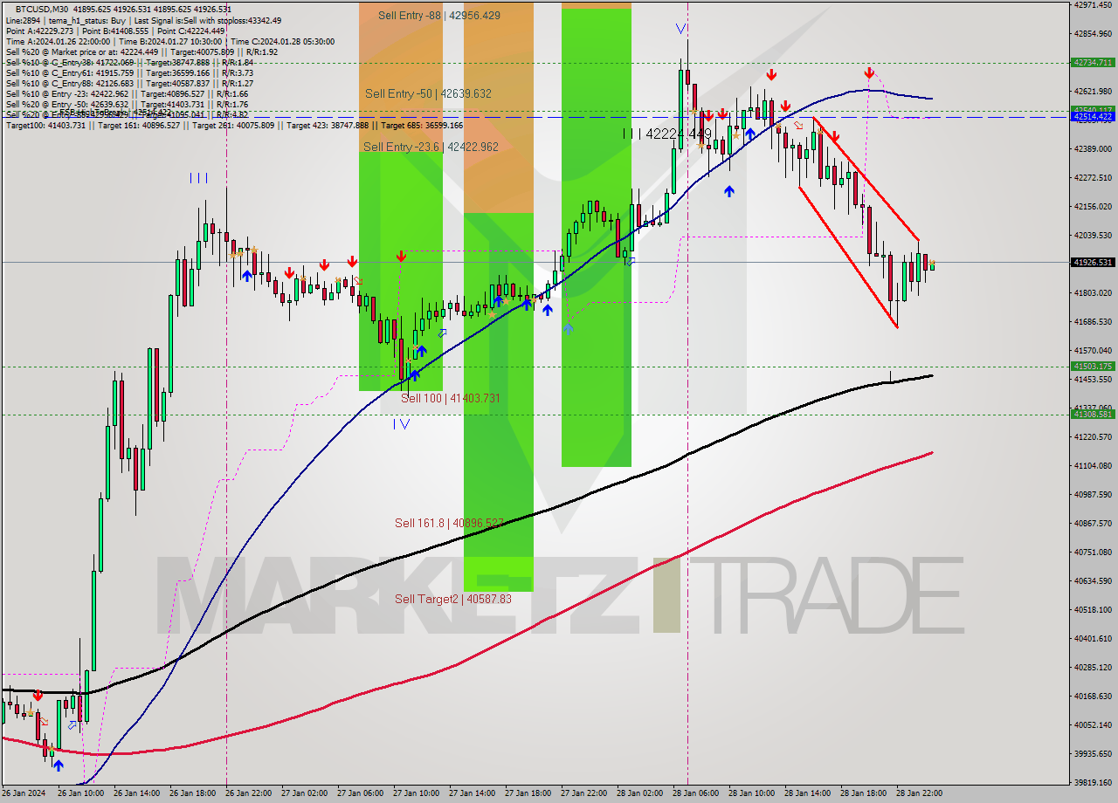This screenshot has height=803, width=1118.
Task: Click the 'Sell 161.8 | 40896.527' level label
Action: pyautogui.click(x=449, y=523)
